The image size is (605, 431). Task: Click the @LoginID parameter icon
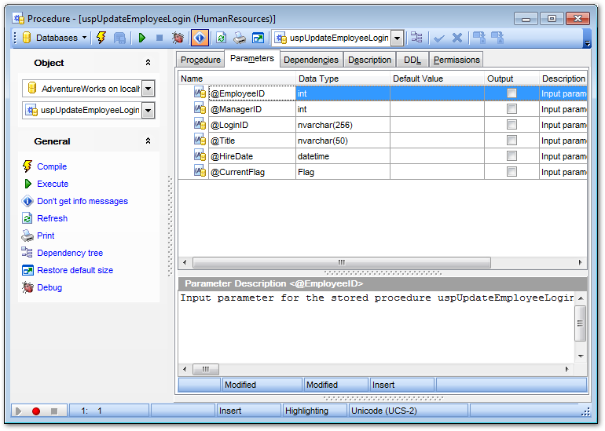(x=200, y=125)
